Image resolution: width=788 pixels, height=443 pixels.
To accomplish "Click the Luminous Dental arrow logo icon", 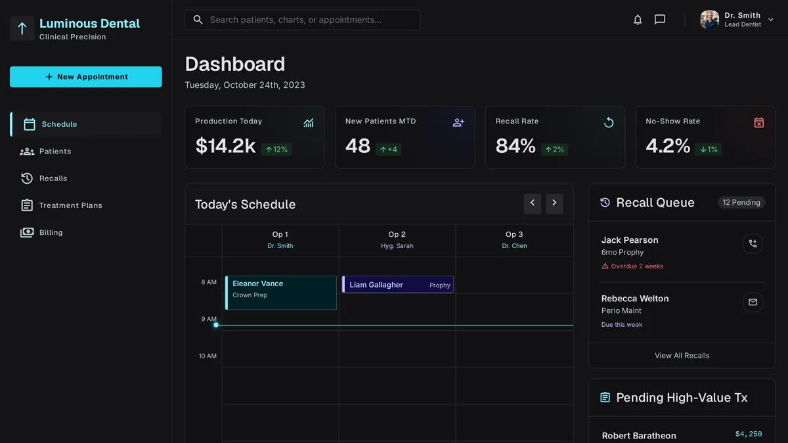I will [x=22, y=28].
